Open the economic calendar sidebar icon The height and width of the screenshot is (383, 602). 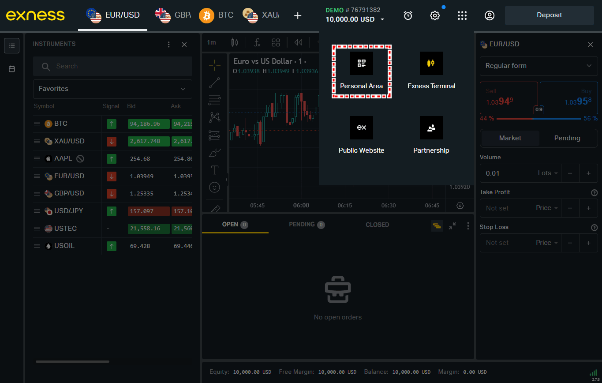click(12, 69)
